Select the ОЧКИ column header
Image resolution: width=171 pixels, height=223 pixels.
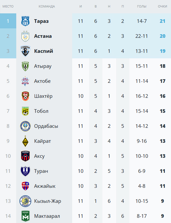point(163,7)
